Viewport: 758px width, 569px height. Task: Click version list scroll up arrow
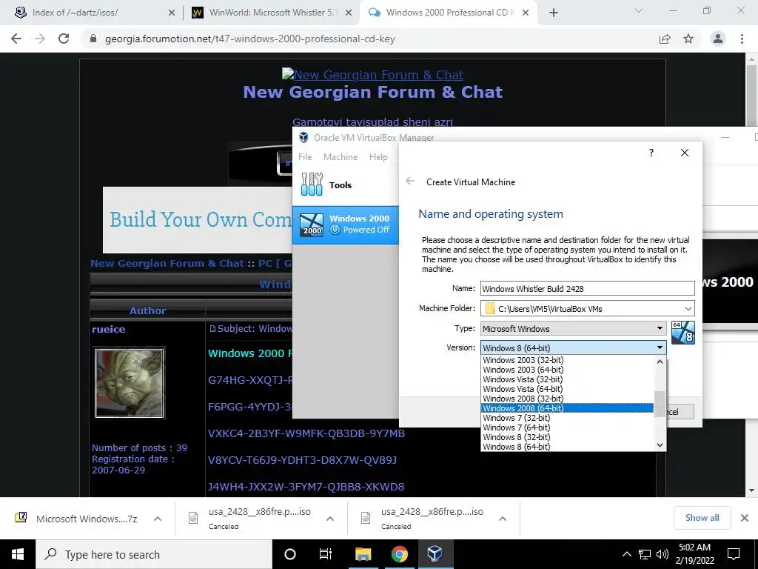pyautogui.click(x=660, y=361)
